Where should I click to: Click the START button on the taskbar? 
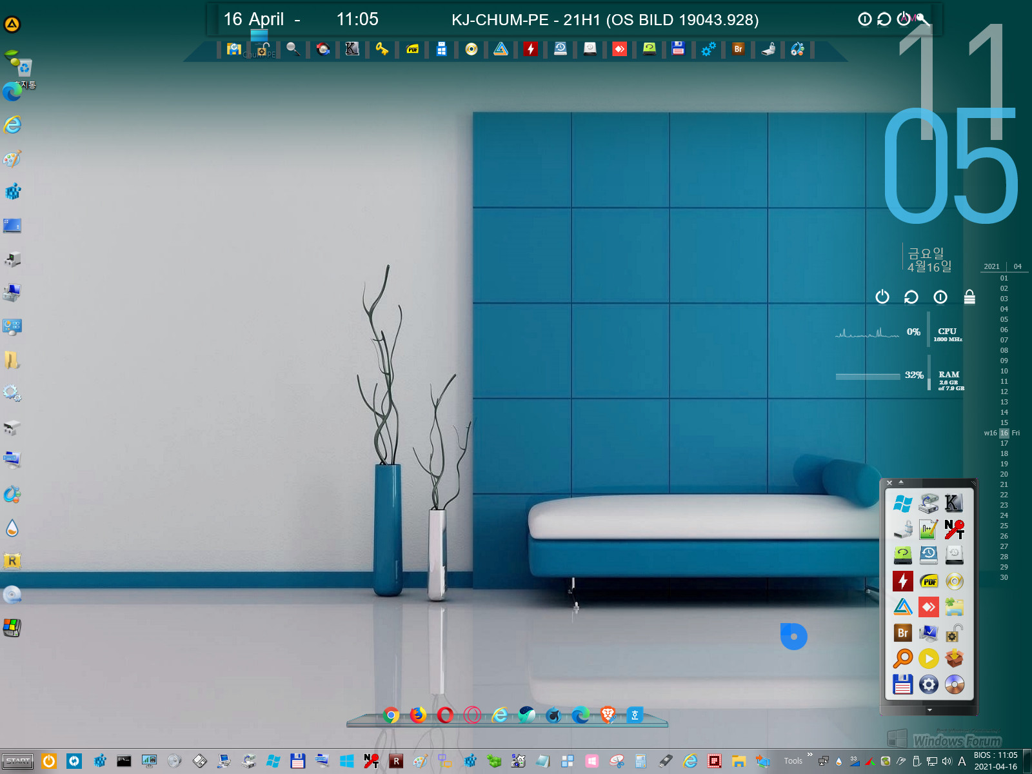[x=18, y=761]
